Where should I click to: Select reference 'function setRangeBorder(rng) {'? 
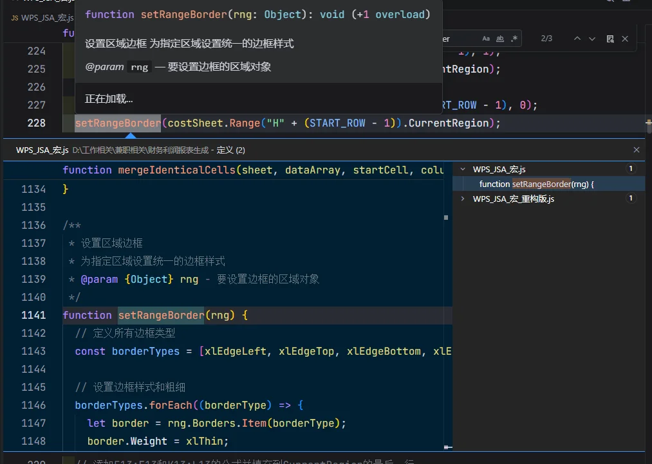[x=548, y=184]
